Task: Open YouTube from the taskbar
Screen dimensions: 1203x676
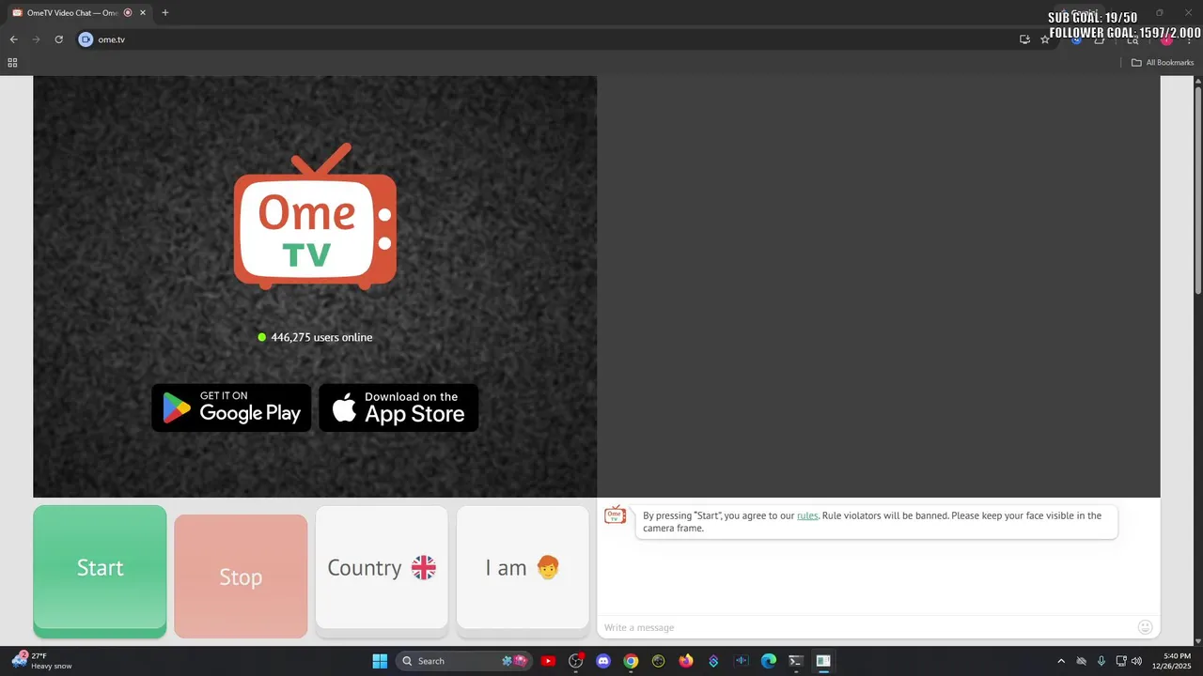Action: click(x=549, y=661)
